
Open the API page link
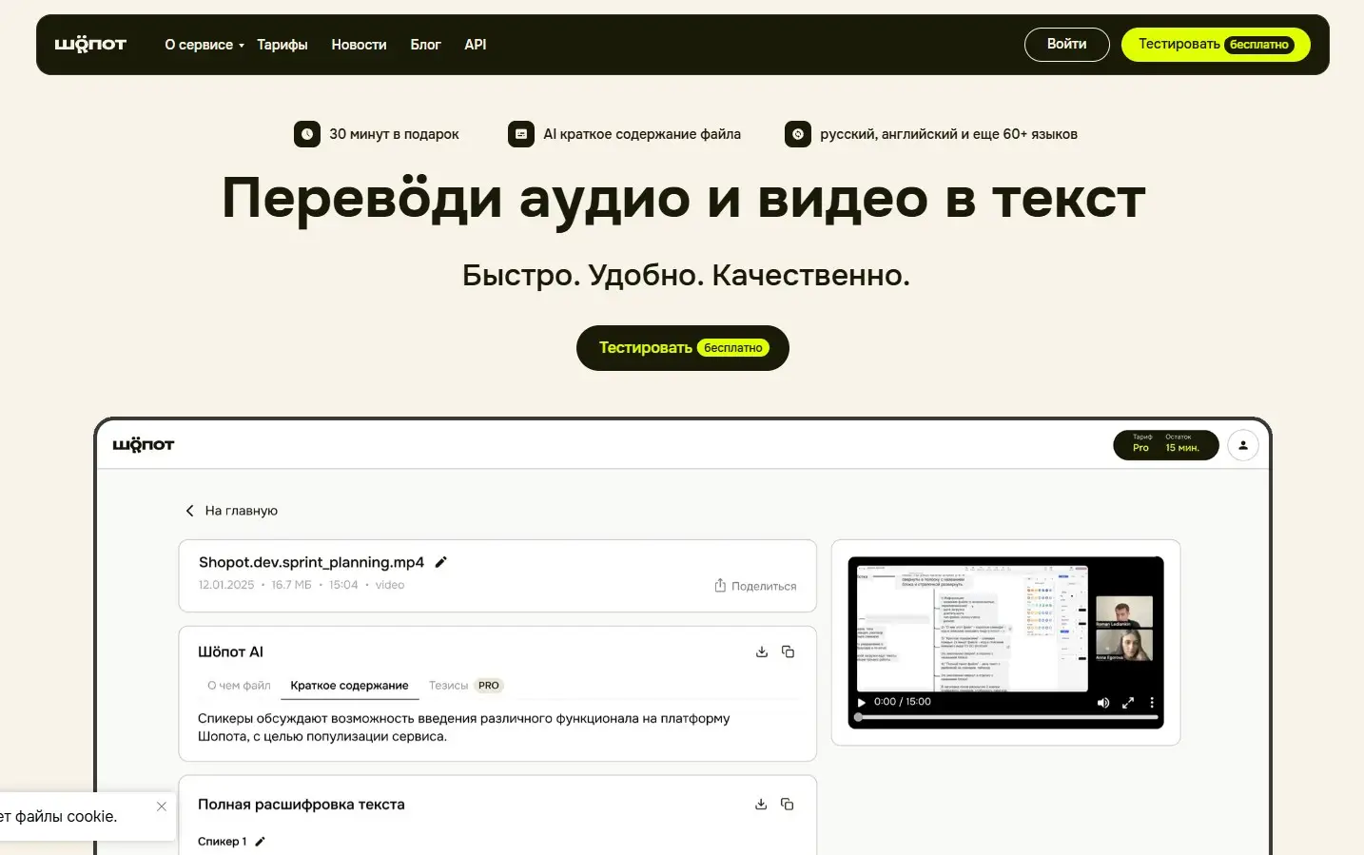475,45
